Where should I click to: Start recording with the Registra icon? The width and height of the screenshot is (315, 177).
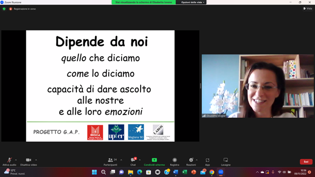[x=174, y=160]
